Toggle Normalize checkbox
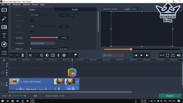This screenshot has width=183, height=103. [32, 21]
